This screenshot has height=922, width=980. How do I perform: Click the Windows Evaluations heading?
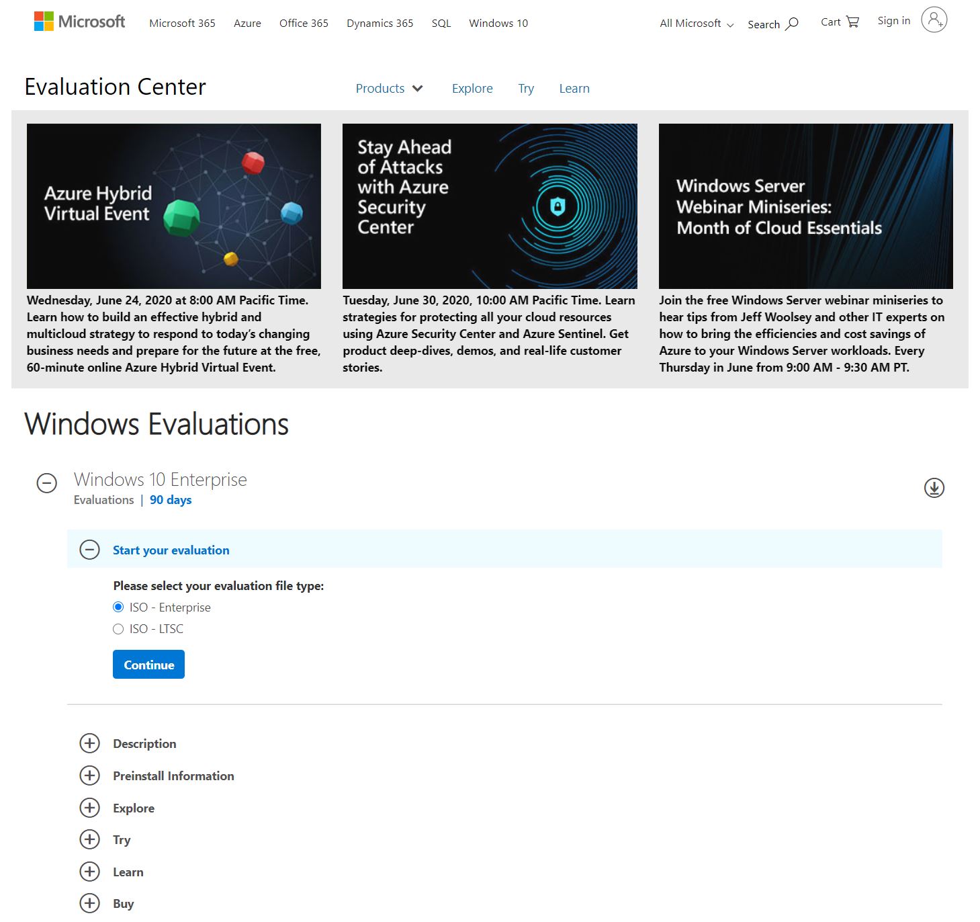(157, 424)
